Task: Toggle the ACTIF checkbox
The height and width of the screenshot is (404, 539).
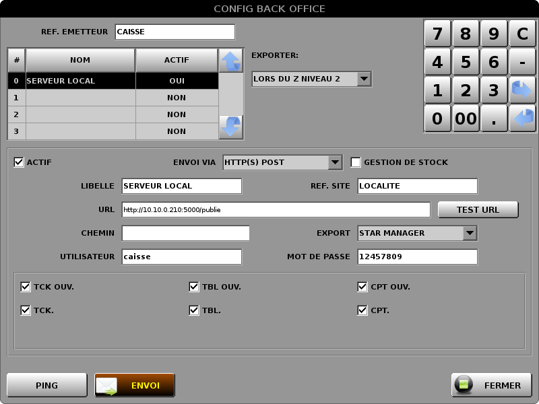Action: 19,162
